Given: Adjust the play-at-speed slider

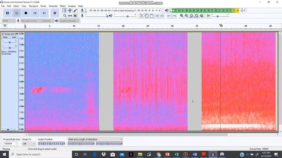Looking at the screenshot, I should coord(220,16).
